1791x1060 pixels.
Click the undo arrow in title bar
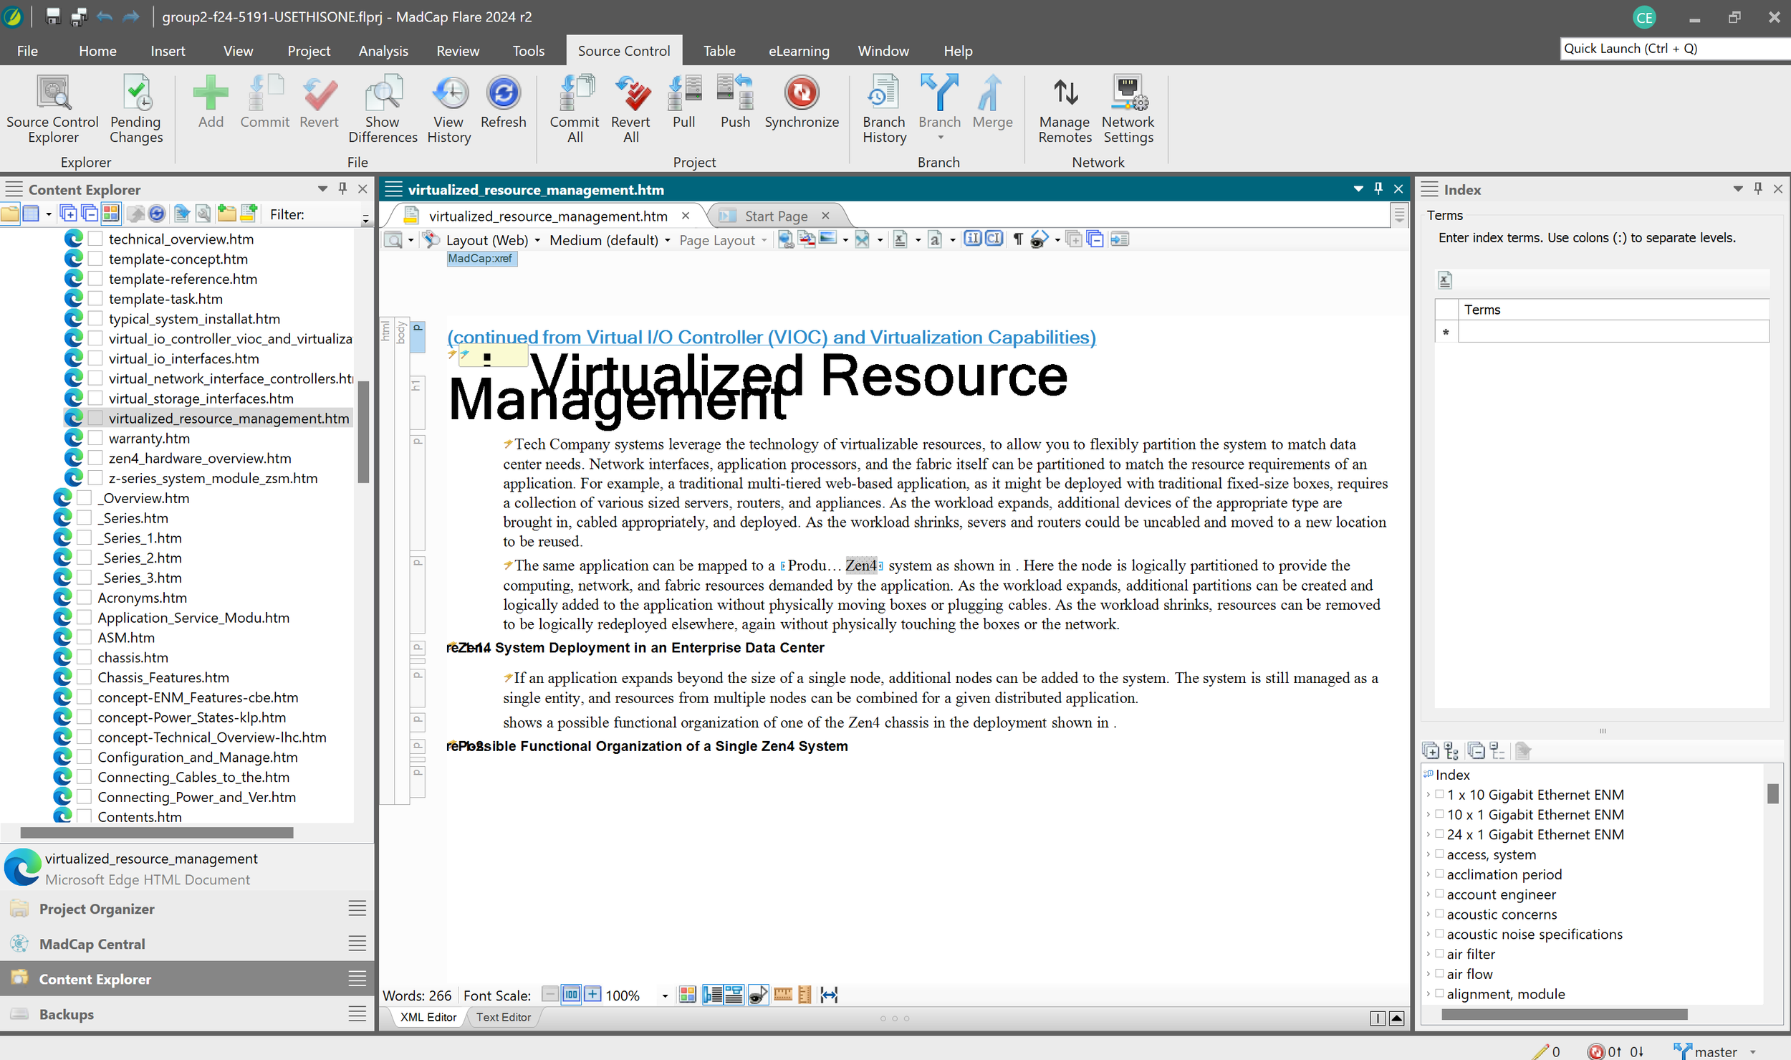pyautogui.click(x=105, y=16)
